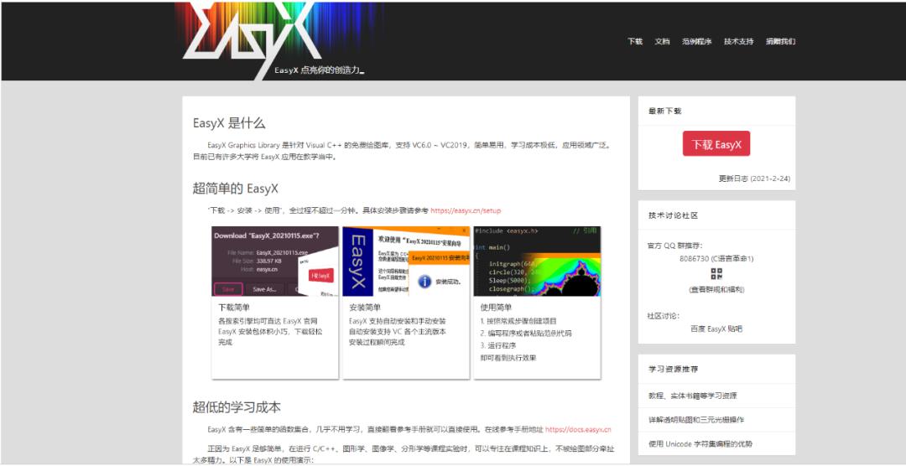Open the 技术支持 navigation menu item

pyautogui.click(x=739, y=42)
